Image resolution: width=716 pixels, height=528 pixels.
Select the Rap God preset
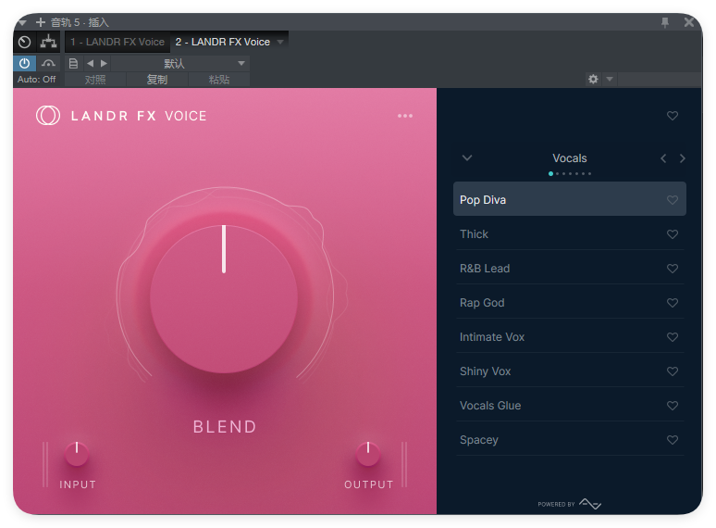coord(570,303)
